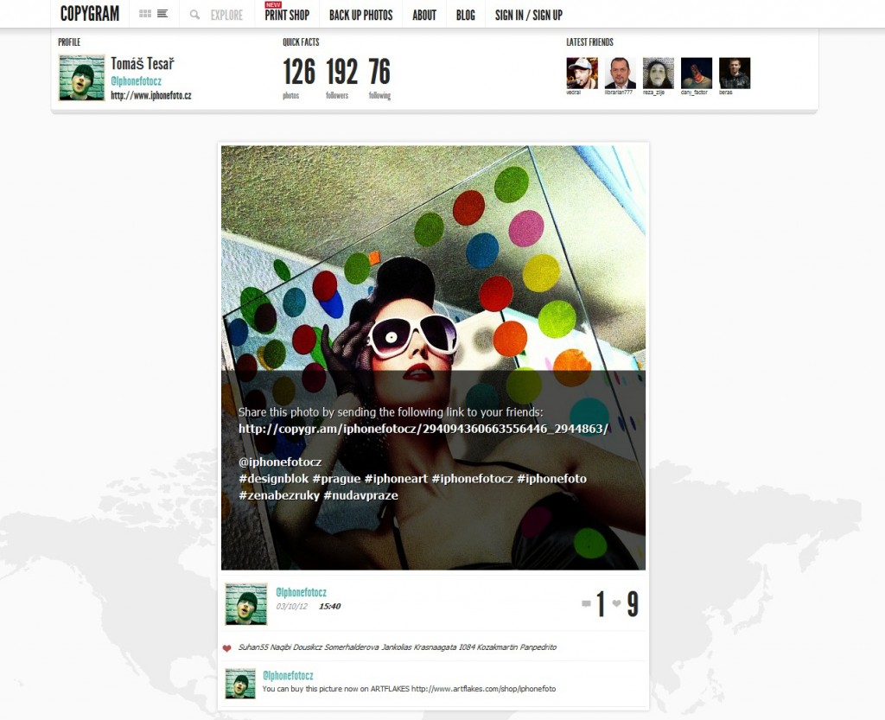This screenshot has width=885, height=720.
Task: Click the red heart icon before liker names
Action: point(227,647)
